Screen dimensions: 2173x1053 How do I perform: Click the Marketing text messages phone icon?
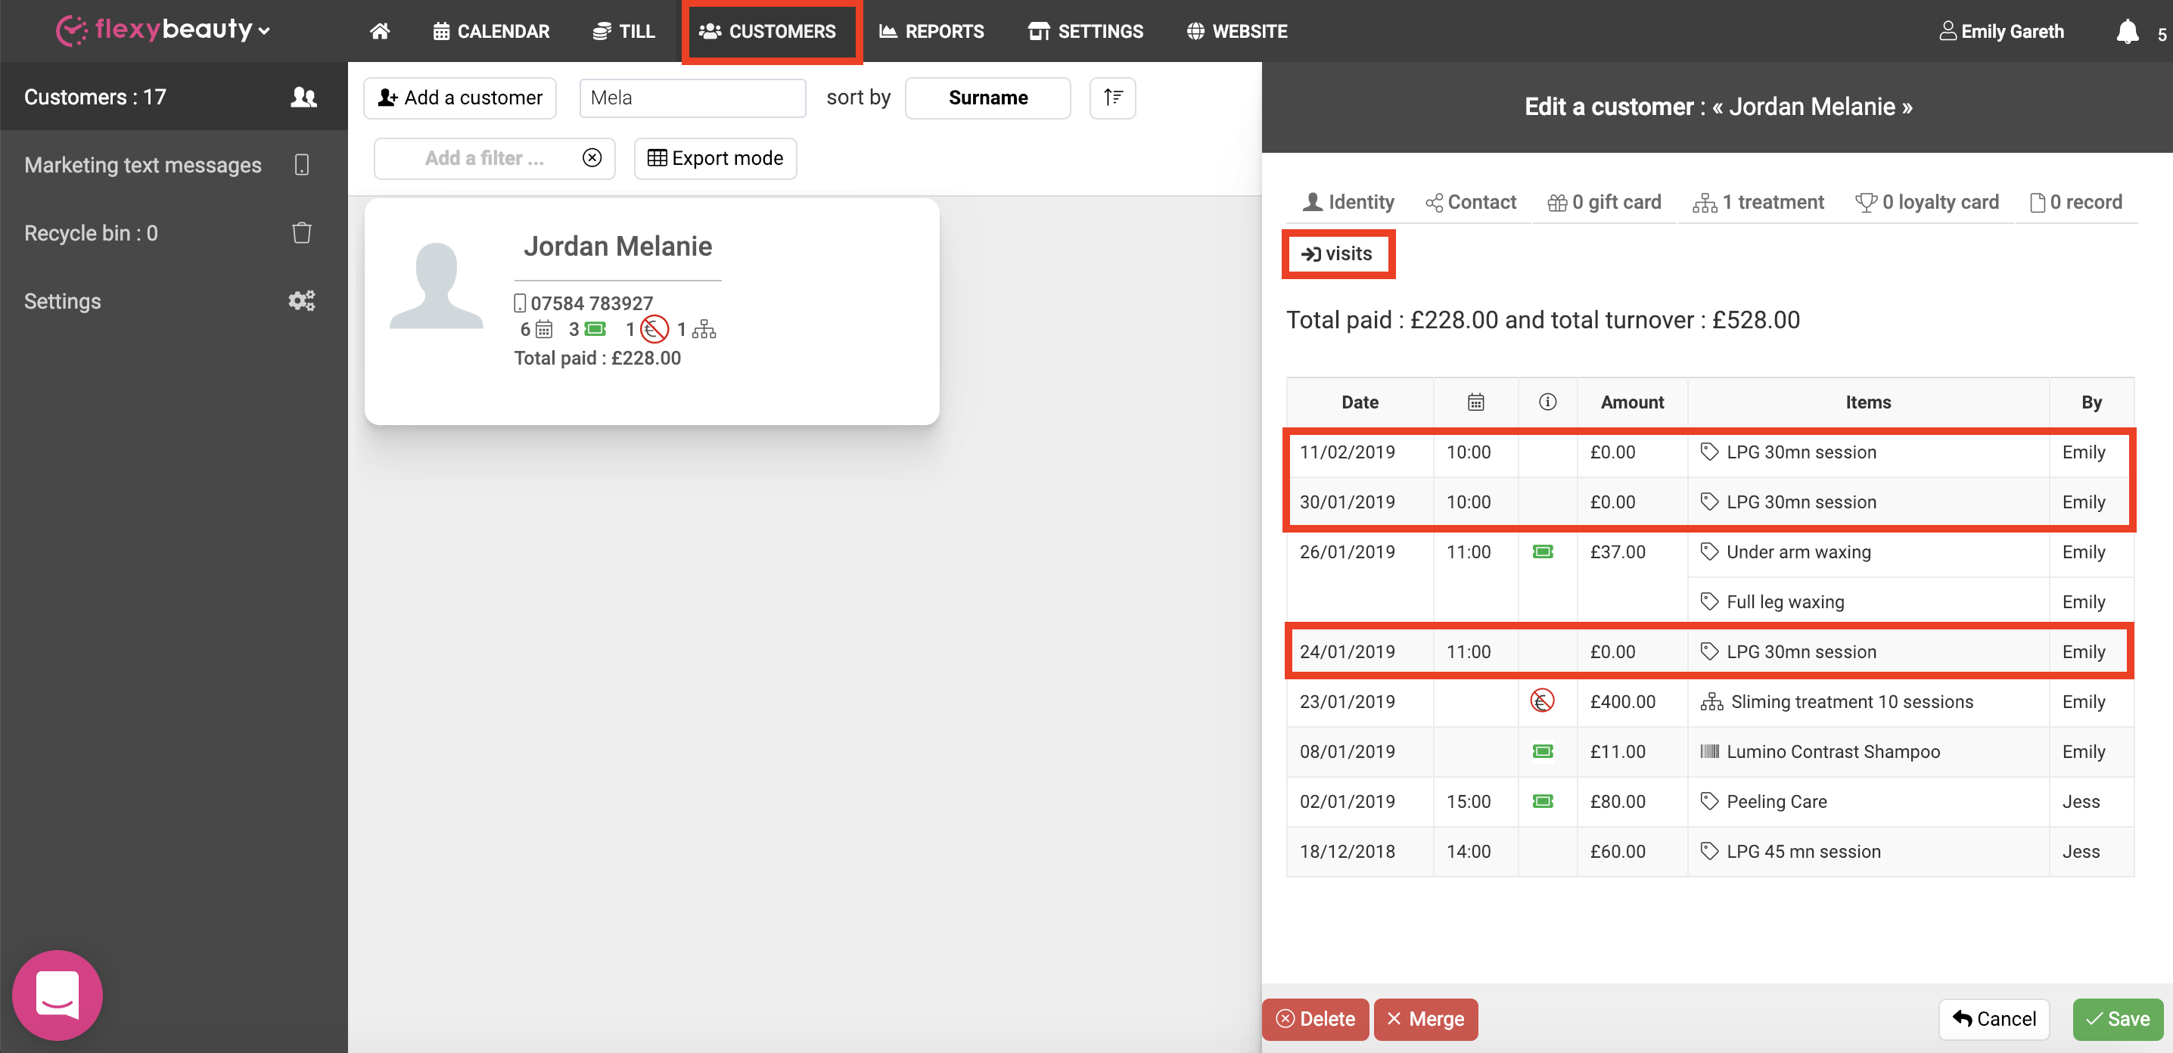click(301, 164)
